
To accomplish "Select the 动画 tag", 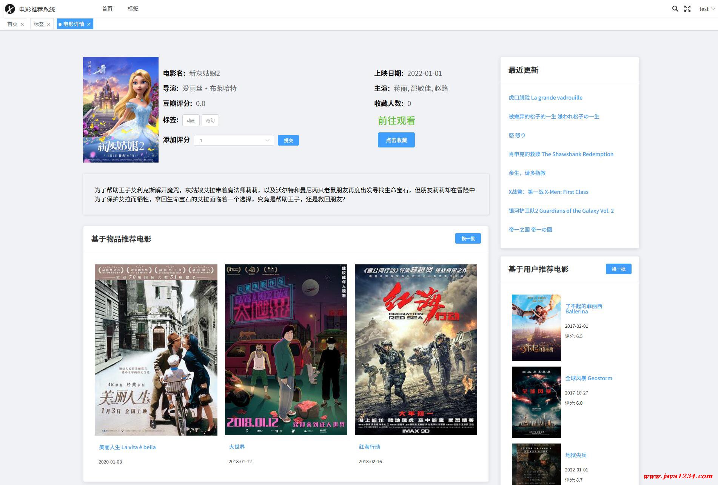I will click(191, 120).
